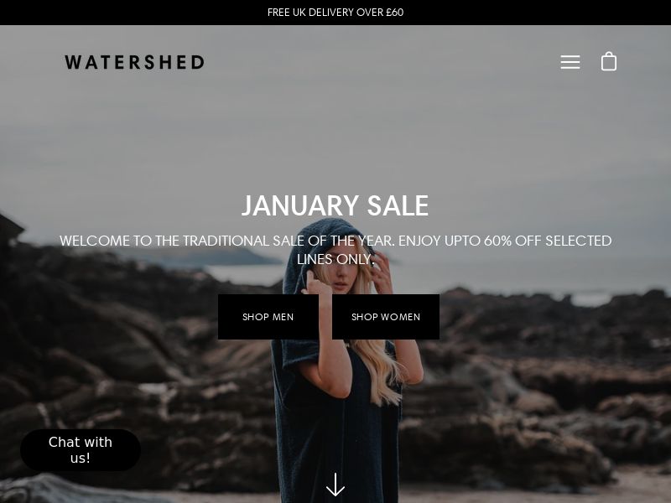
Task: Open the shopping bag cart
Action: (609, 61)
